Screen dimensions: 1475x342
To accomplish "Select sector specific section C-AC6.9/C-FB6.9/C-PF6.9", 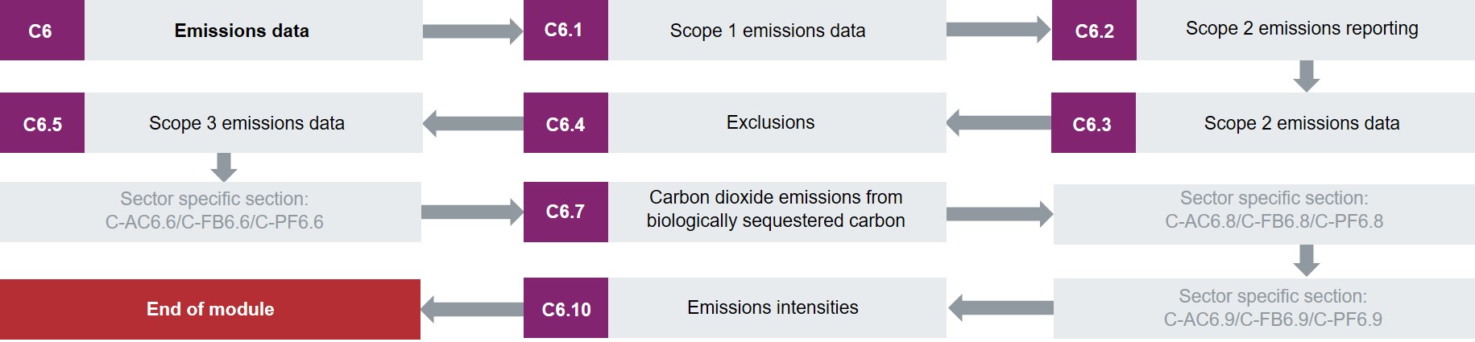I will 1264,308.
